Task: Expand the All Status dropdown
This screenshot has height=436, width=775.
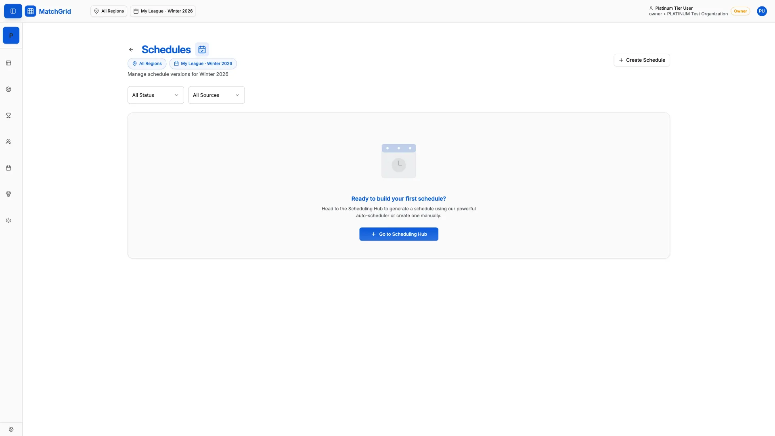Action: tap(155, 95)
